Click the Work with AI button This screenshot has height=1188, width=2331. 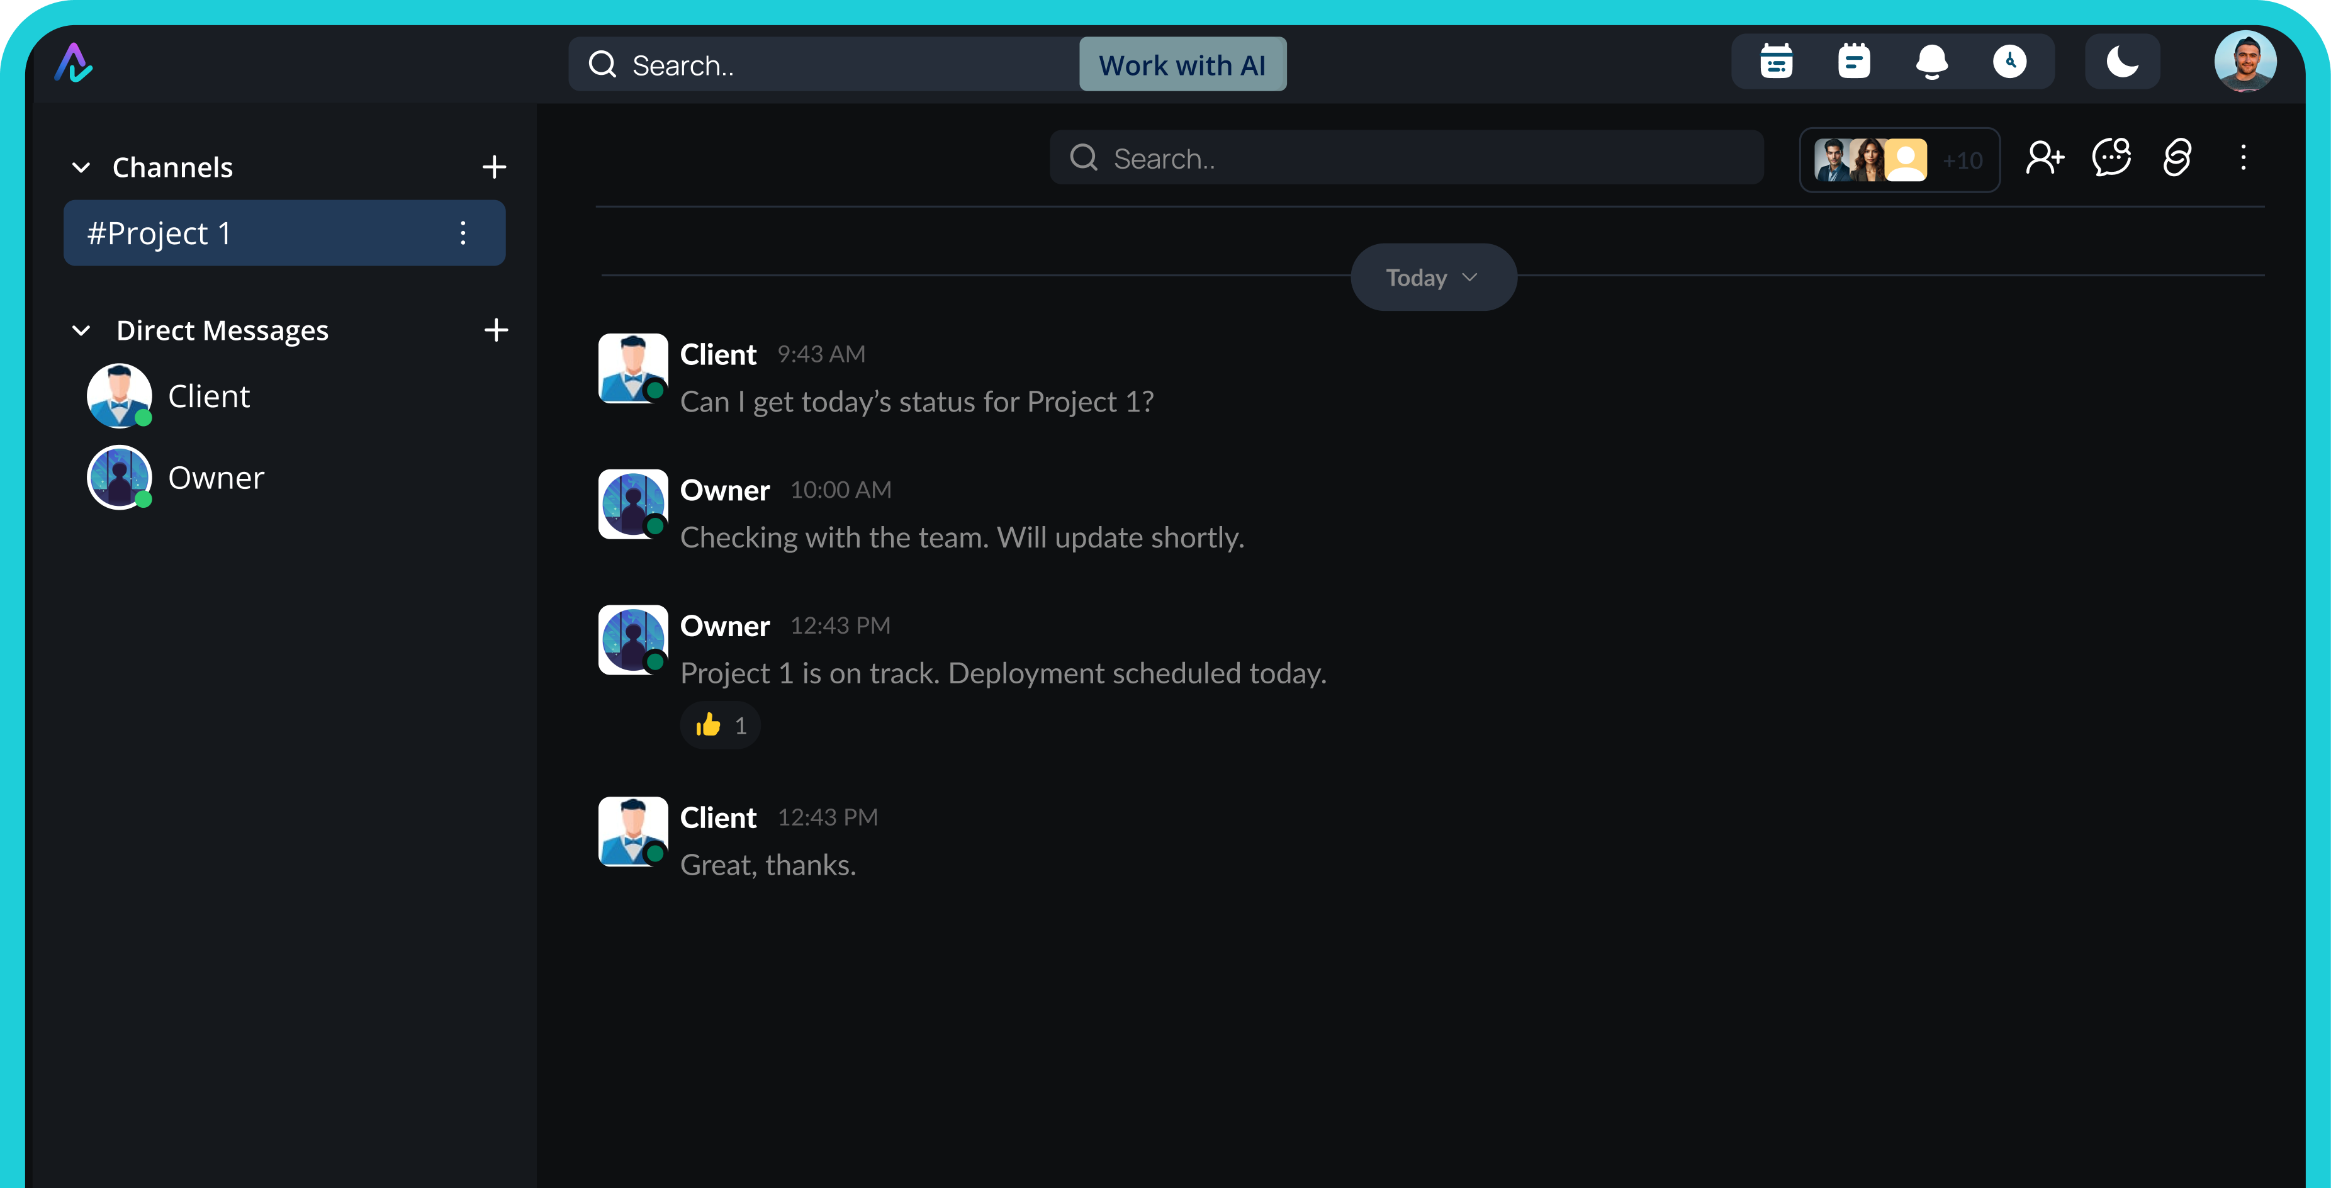[x=1182, y=64]
